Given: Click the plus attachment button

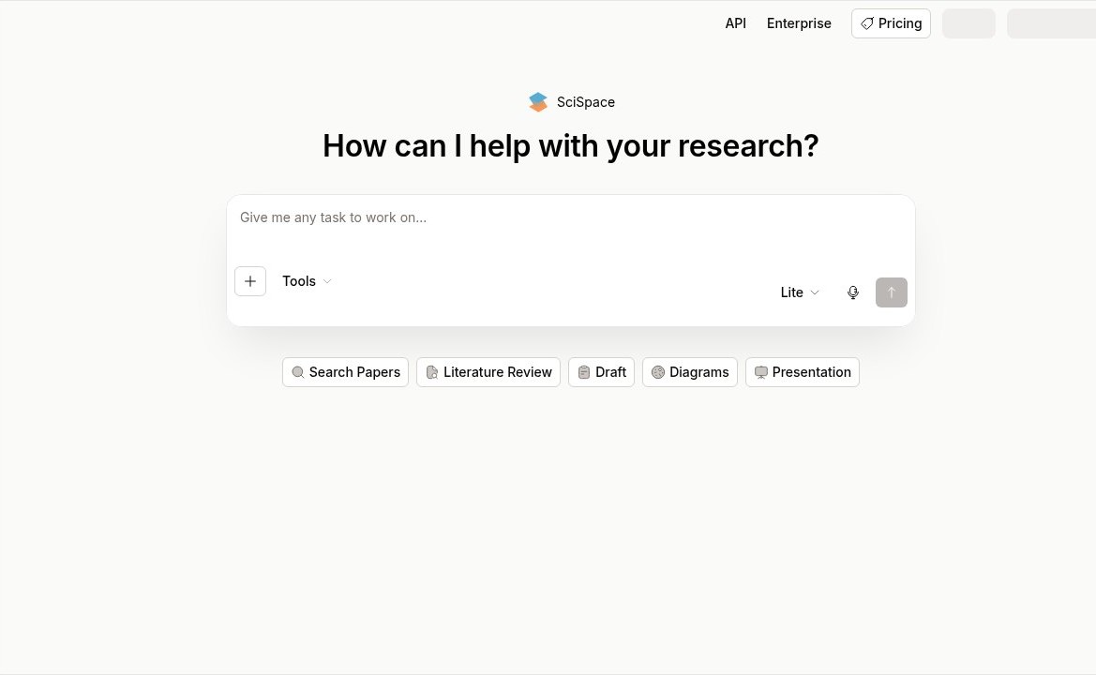Looking at the screenshot, I should pos(250,281).
